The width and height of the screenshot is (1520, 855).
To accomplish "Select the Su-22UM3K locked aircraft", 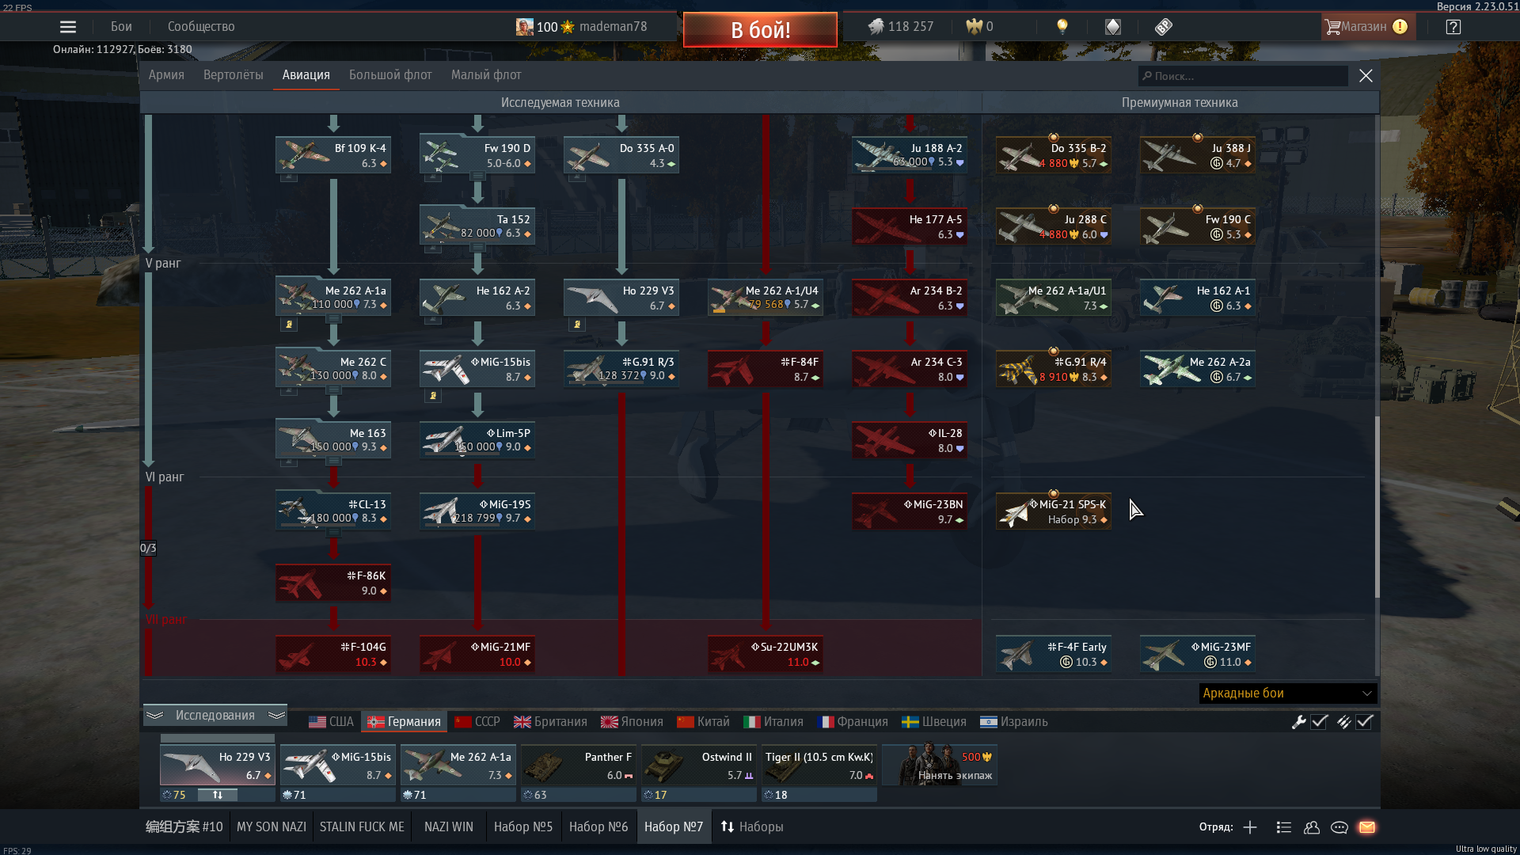I will 766,653.
